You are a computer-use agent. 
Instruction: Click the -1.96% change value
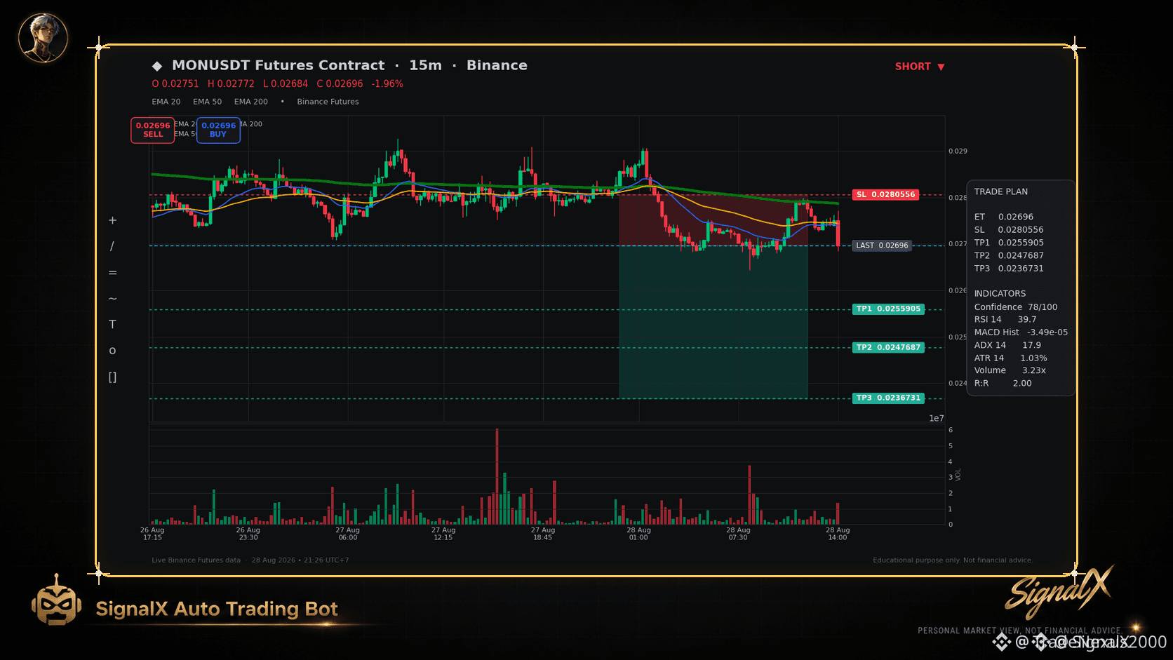point(387,83)
